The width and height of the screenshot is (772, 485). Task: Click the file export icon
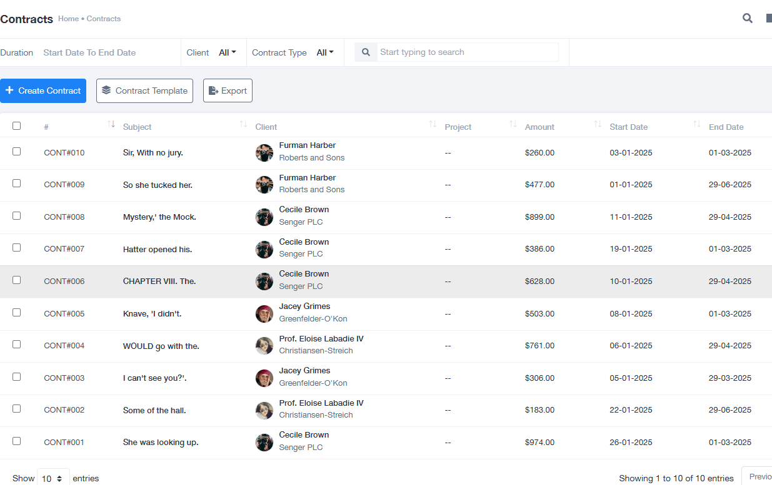click(213, 91)
